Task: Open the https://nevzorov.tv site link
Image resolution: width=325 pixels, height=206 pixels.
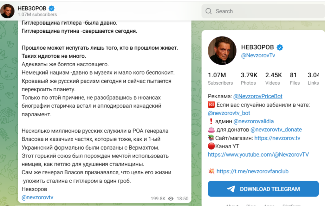Action: coord(277,138)
